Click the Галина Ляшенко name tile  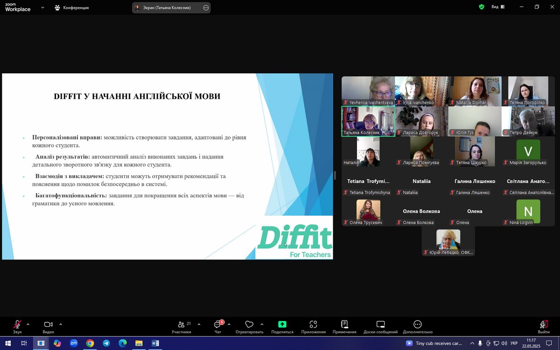click(475, 181)
